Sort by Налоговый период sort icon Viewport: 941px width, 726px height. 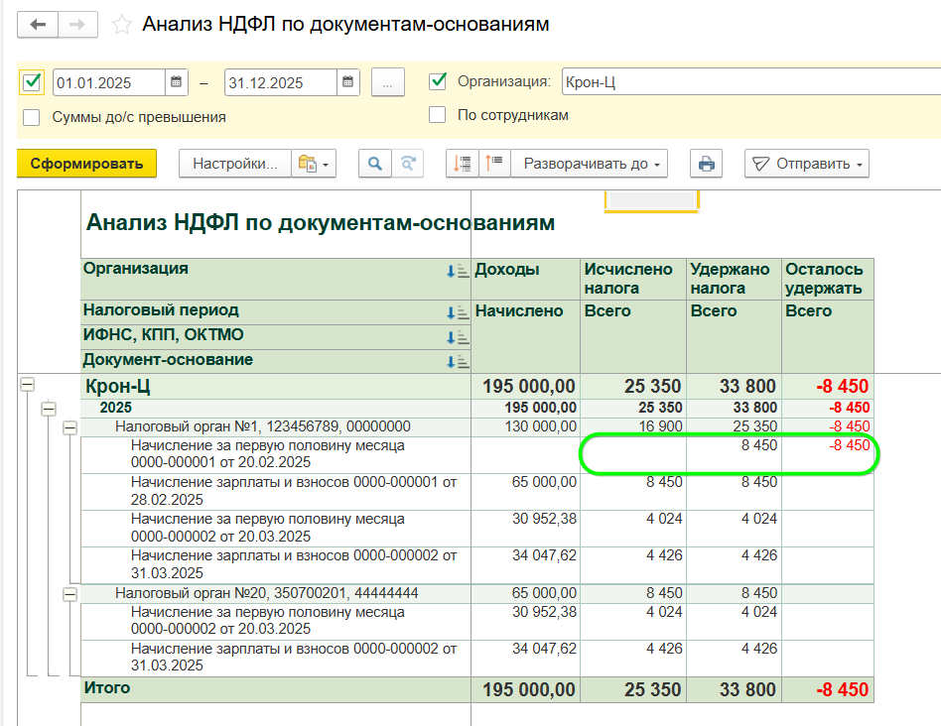point(458,312)
